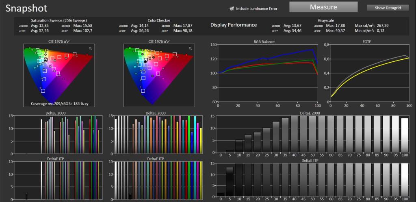The width and height of the screenshot is (416, 202).
Task: Click the Saturation Sweeps DeltaE ITP bar chart
Action: pyautogui.click(x=55, y=180)
